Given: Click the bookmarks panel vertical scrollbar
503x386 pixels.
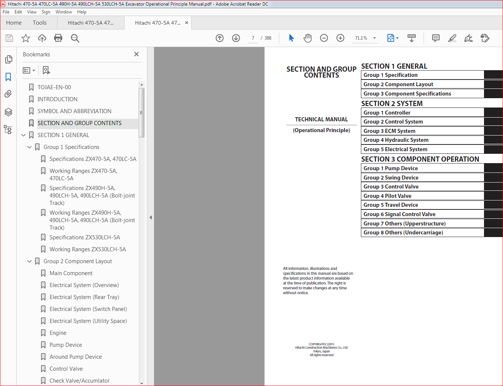Looking at the screenshot, I should pyautogui.click(x=141, y=112).
